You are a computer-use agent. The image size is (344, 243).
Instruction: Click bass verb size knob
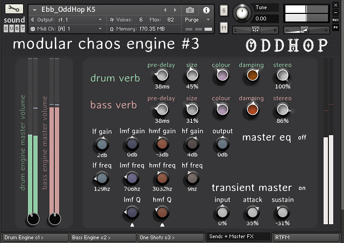(x=192, y=109)
